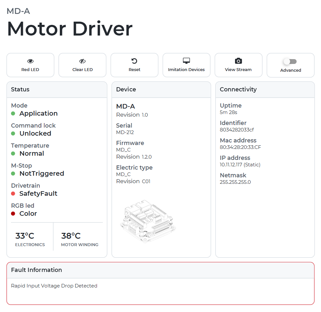Expand the Device panel header
Screen dimensions: 321x312
pos(161,89)
